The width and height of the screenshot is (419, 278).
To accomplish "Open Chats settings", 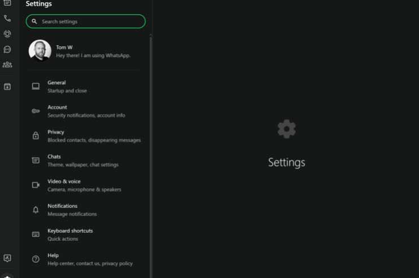I will [85, 160].
